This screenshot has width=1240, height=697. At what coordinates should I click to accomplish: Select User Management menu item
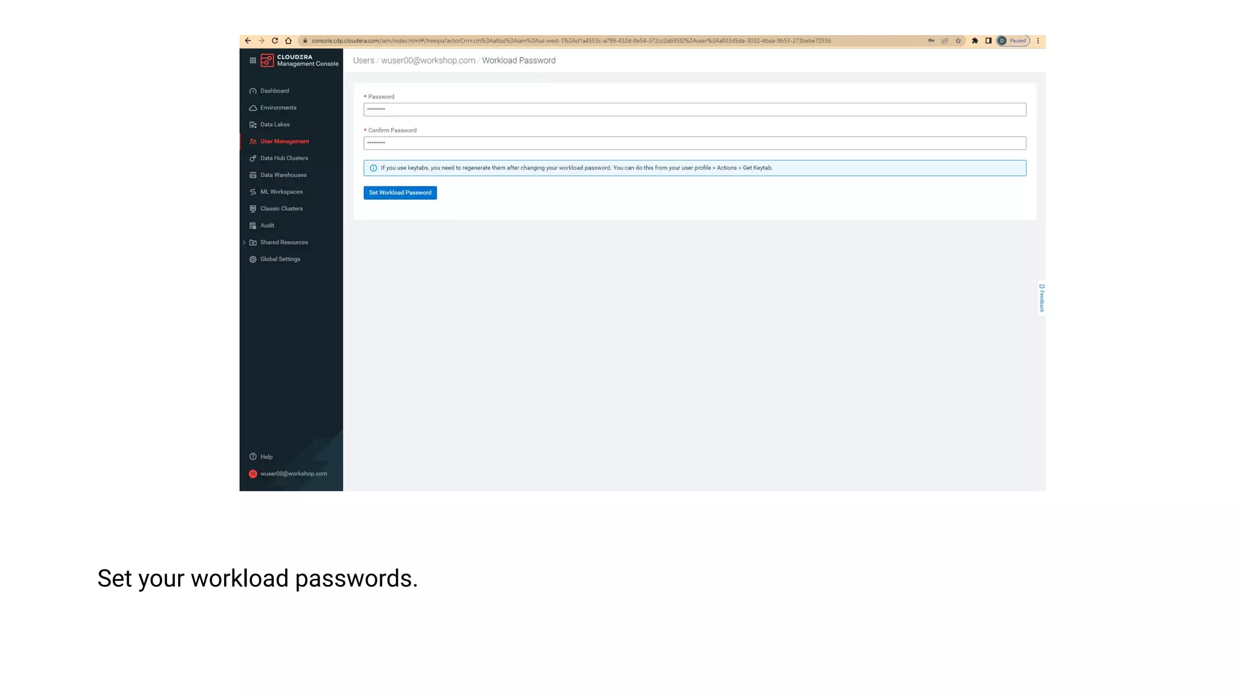[x=285, y=142]
